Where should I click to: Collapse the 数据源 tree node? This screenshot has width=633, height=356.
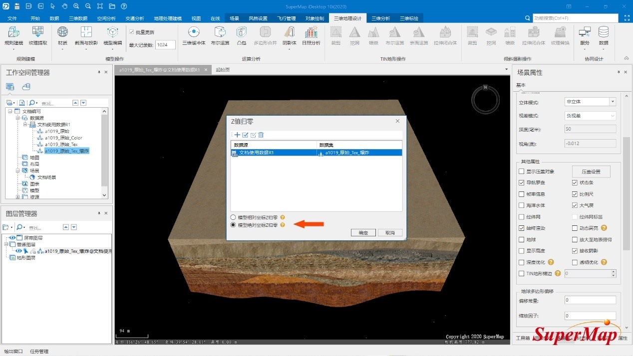[17, 118]
